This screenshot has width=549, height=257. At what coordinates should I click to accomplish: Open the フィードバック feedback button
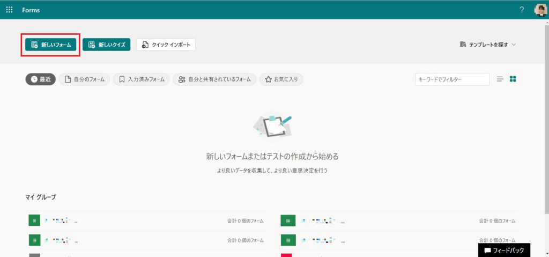(x=504, y=251)
